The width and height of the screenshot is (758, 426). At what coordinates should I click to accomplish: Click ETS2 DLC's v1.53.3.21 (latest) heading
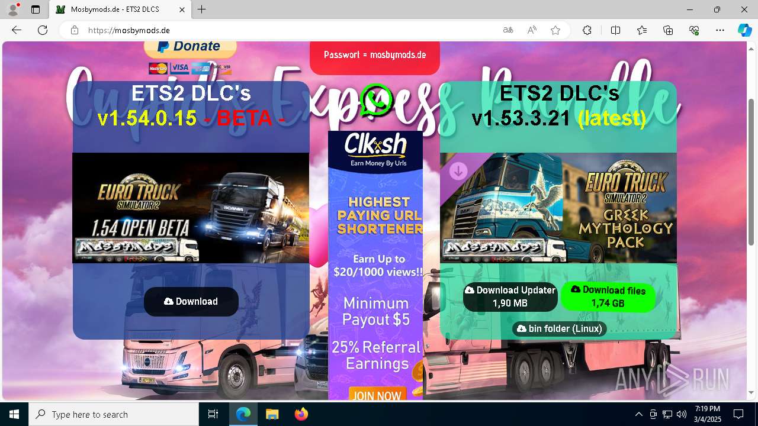click(x=559, y=106)
